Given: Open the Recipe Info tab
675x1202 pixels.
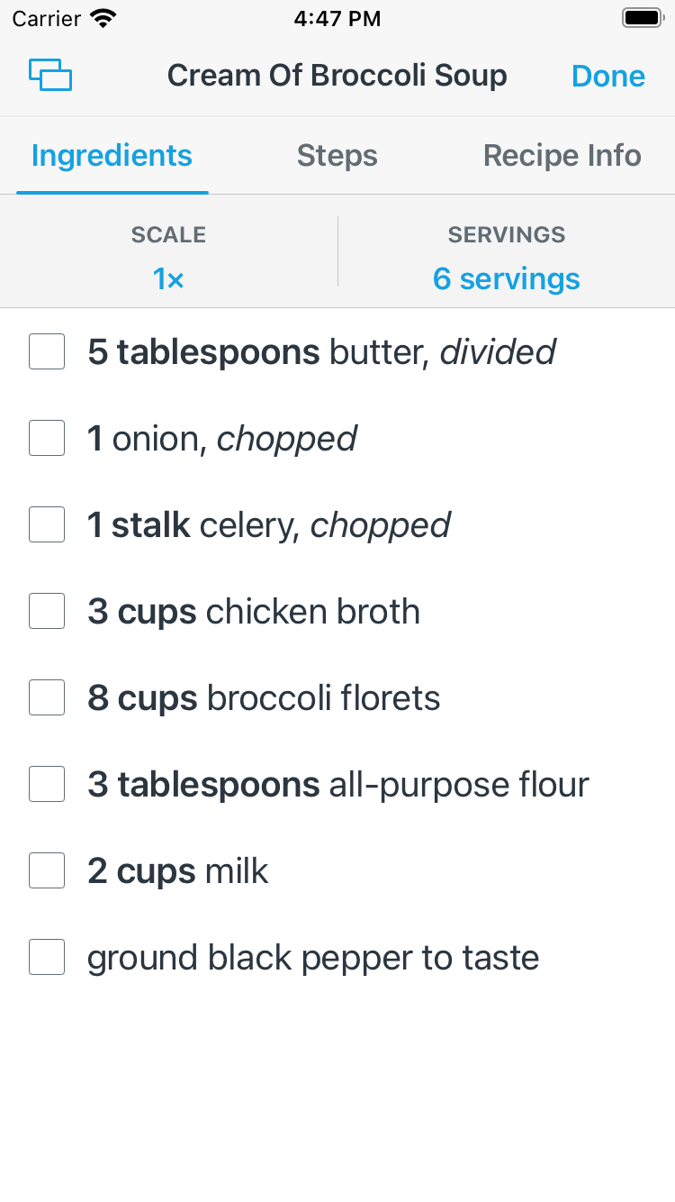Looking at the screenshot, I should click(x=562, y=156).
